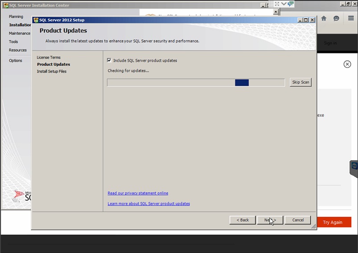Screen dimensions: 358x253
Task: Click the fullscreen arrows icon in remote toolbar
Action: pos(277,4)
